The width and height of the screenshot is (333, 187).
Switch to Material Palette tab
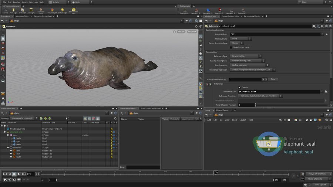pyautogui.click(x=222, y=110)
